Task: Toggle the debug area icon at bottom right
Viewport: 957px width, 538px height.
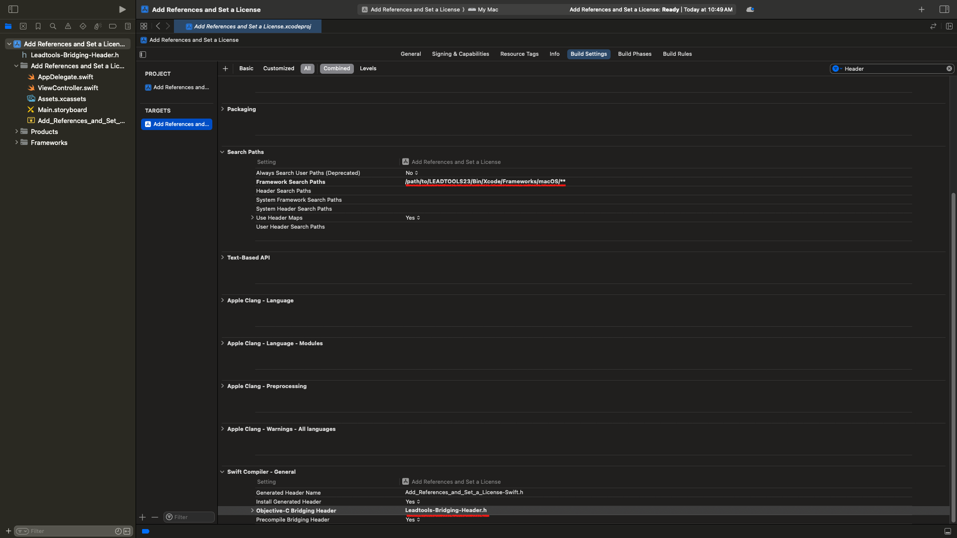Action: (948, 532)
